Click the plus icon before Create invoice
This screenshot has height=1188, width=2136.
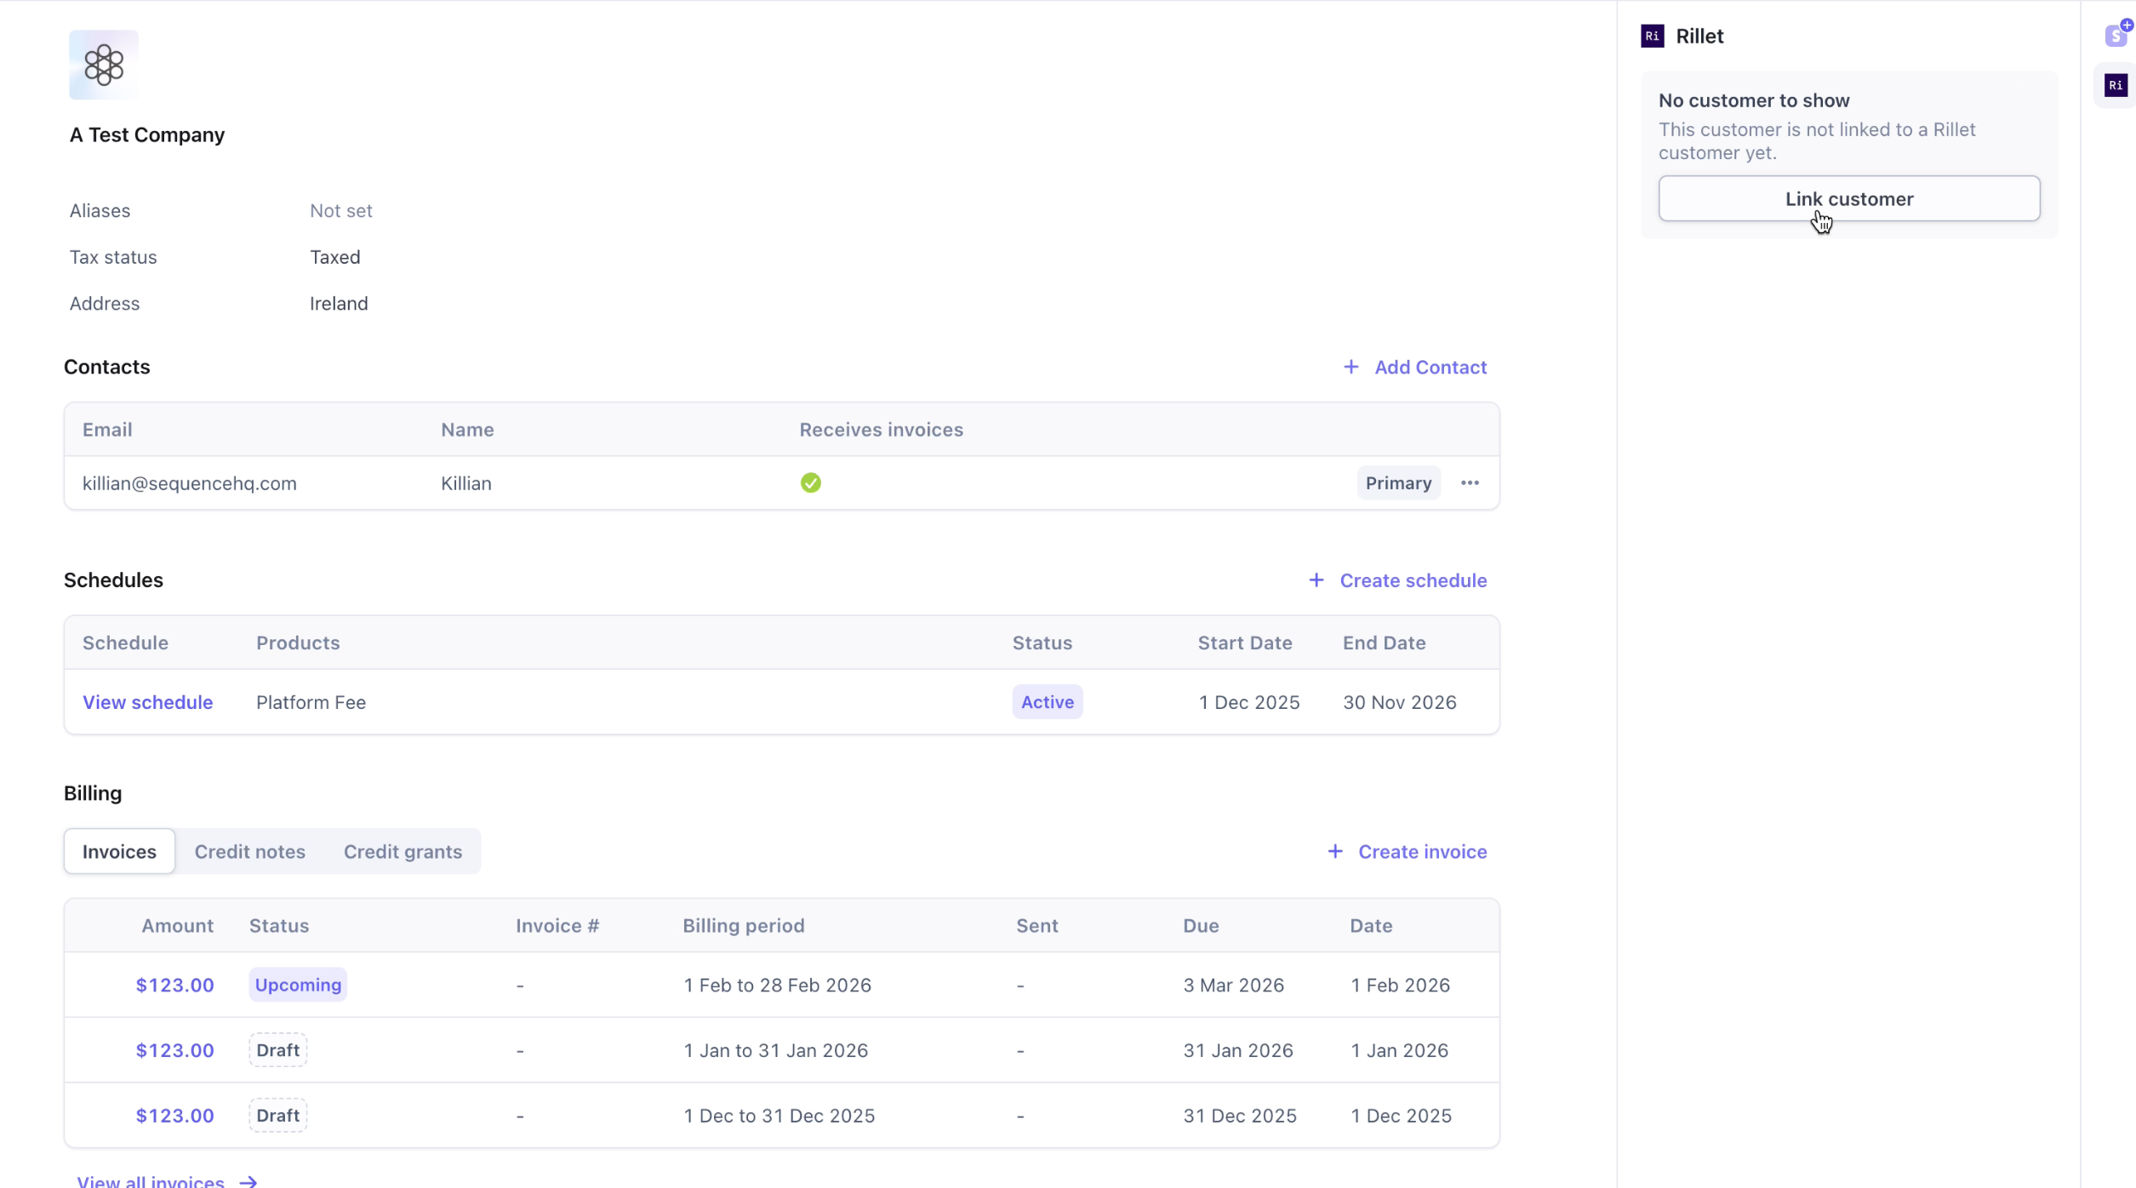click(1334, 850)
